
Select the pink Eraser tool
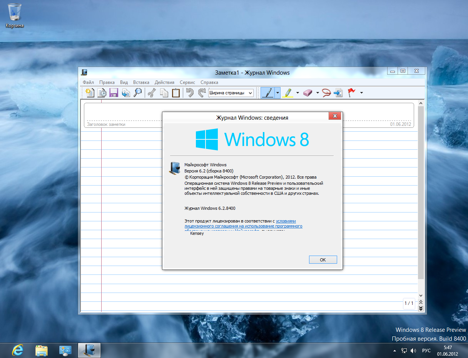[308, 92]
